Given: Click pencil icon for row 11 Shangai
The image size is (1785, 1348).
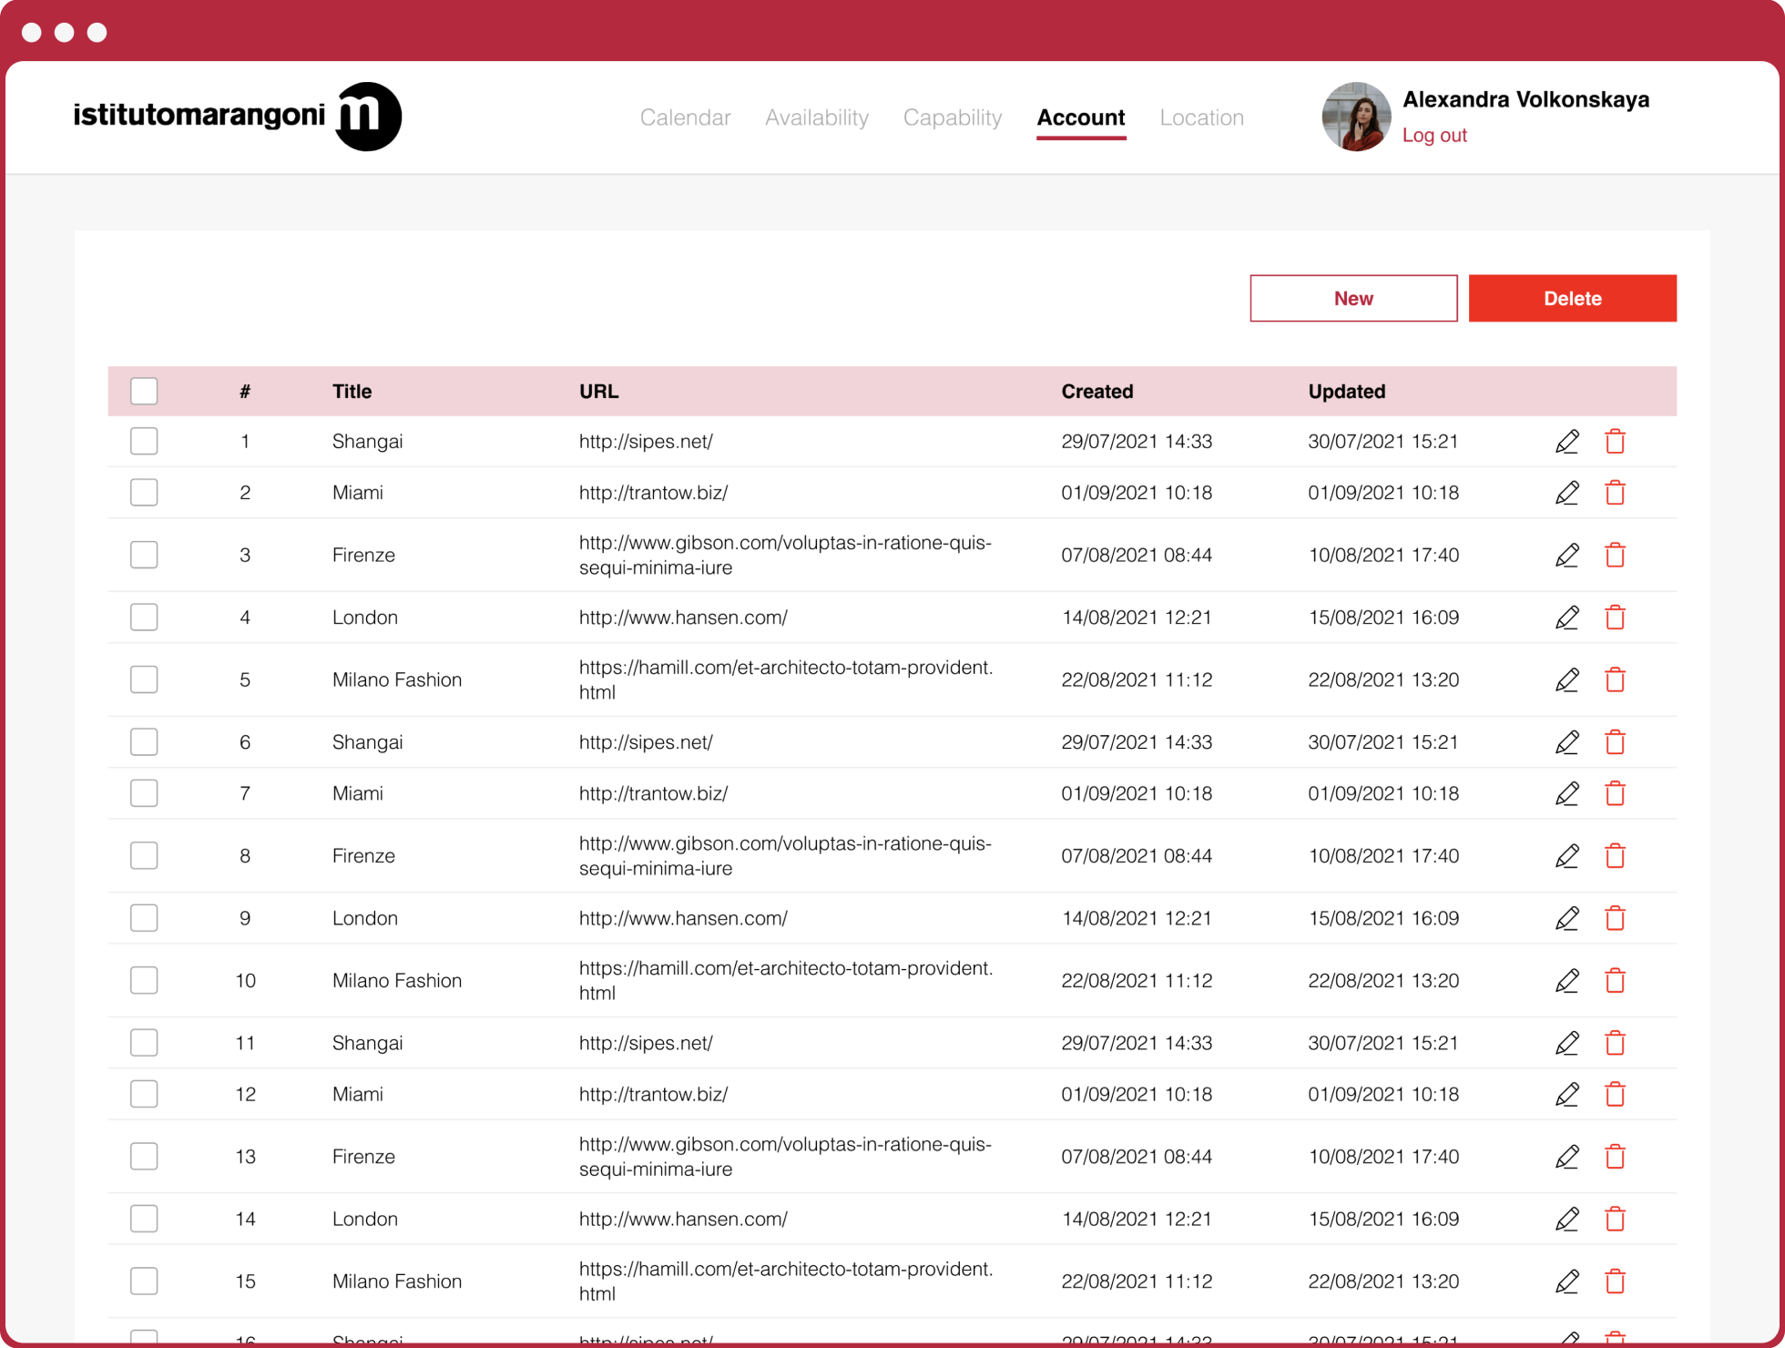Looking at the screenshot, I should coord(1566,1043).
